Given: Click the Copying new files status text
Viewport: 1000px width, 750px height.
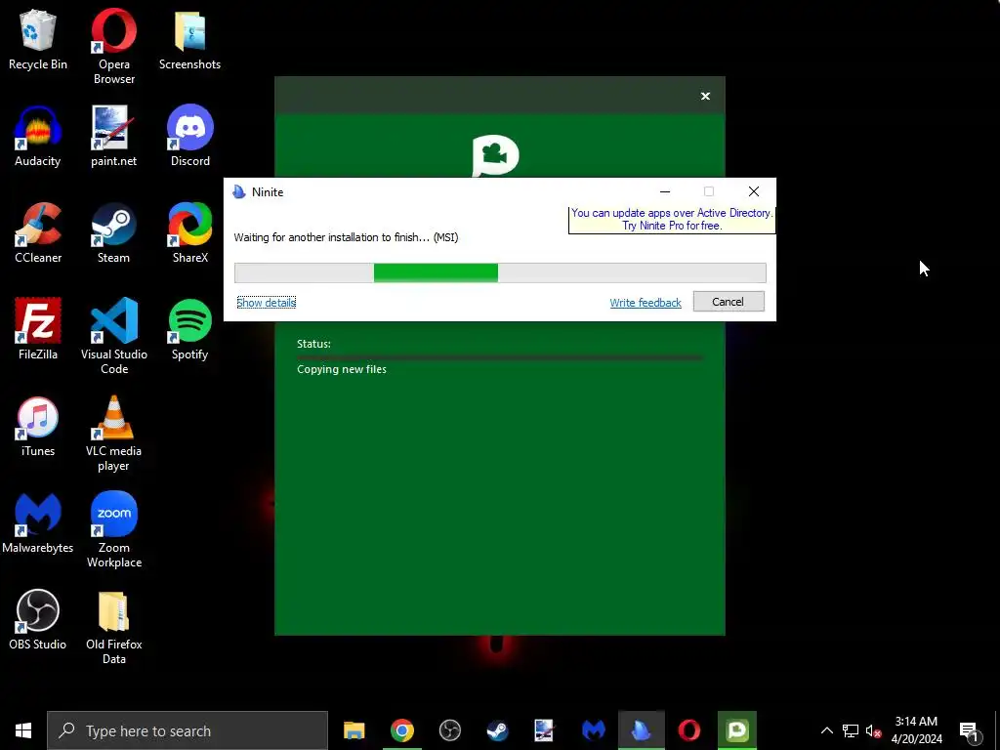Looking at the screenshot, I should point(341,369).
